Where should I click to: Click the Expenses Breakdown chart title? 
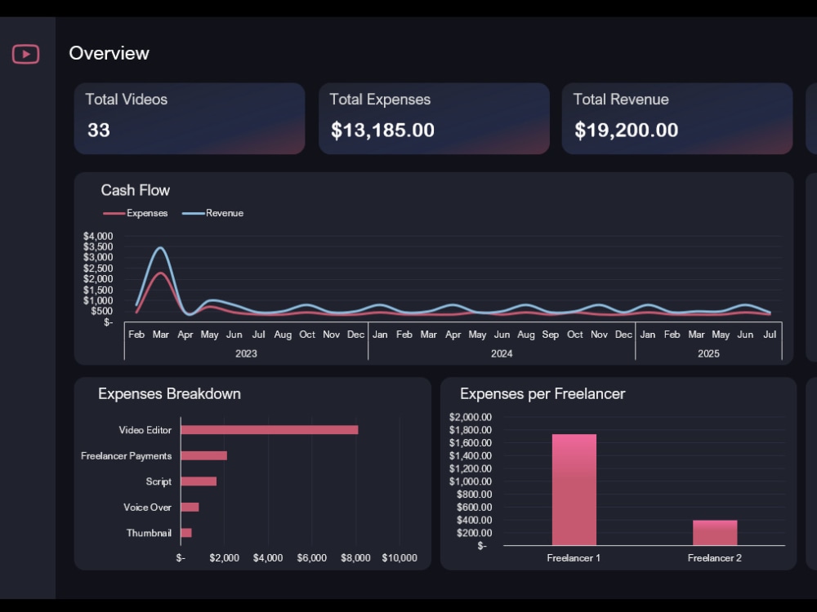167,393
